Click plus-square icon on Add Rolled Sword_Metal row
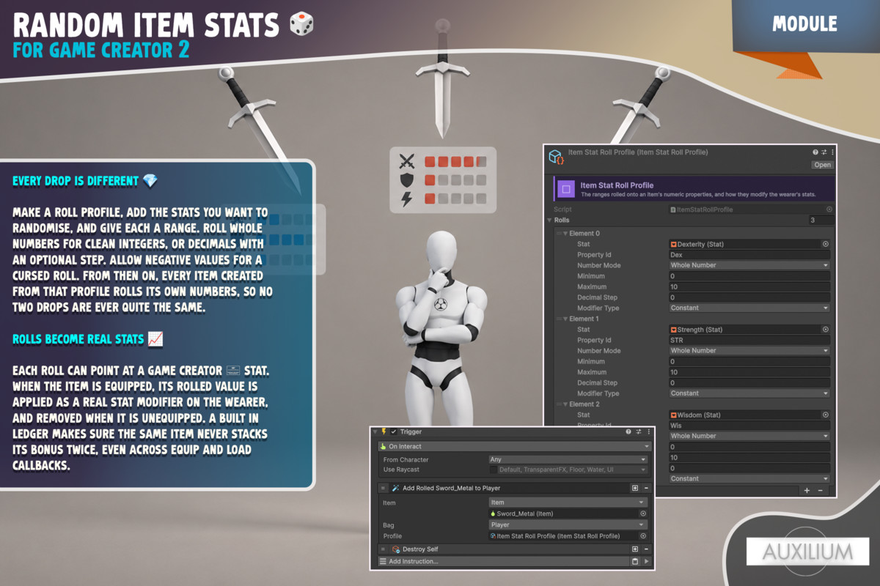880x586 pixels. pyautogui.click(x=635, y=488)
